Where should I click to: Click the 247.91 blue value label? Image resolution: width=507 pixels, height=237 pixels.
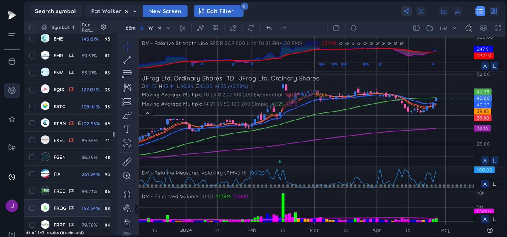483,49
